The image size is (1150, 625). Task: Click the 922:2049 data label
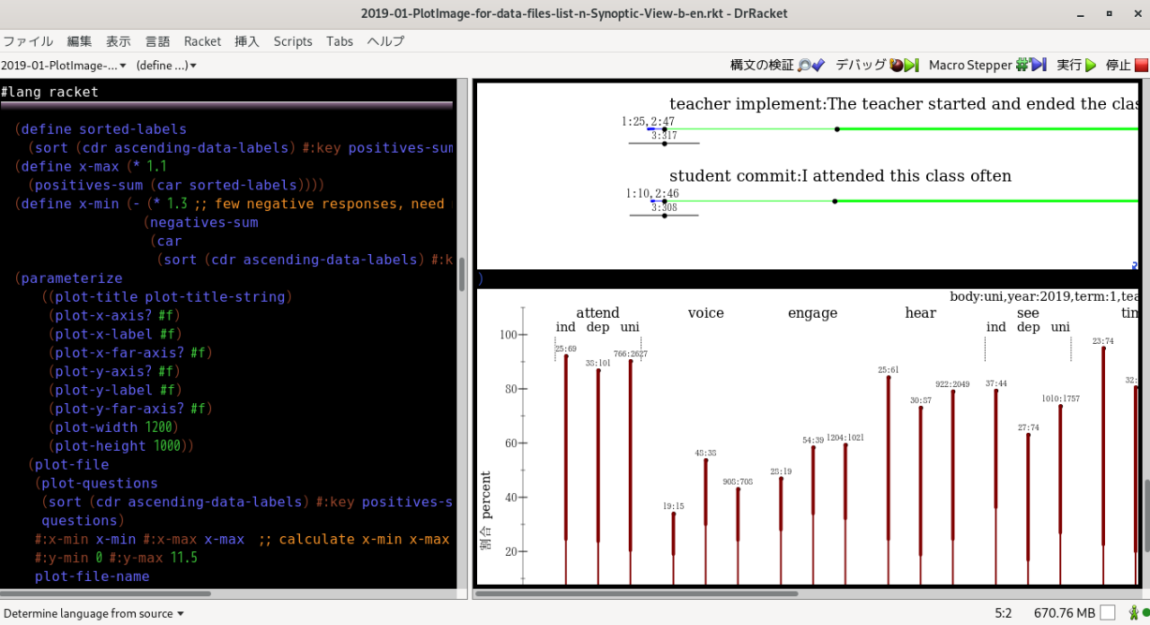pyautogui.click(x=952, y=384)
